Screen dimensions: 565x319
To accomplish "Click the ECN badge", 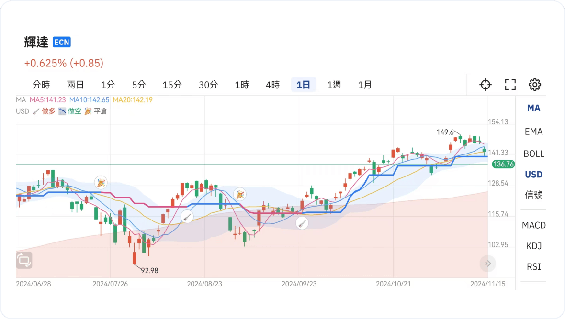I will pyautogui.click(x=62, y=42).
